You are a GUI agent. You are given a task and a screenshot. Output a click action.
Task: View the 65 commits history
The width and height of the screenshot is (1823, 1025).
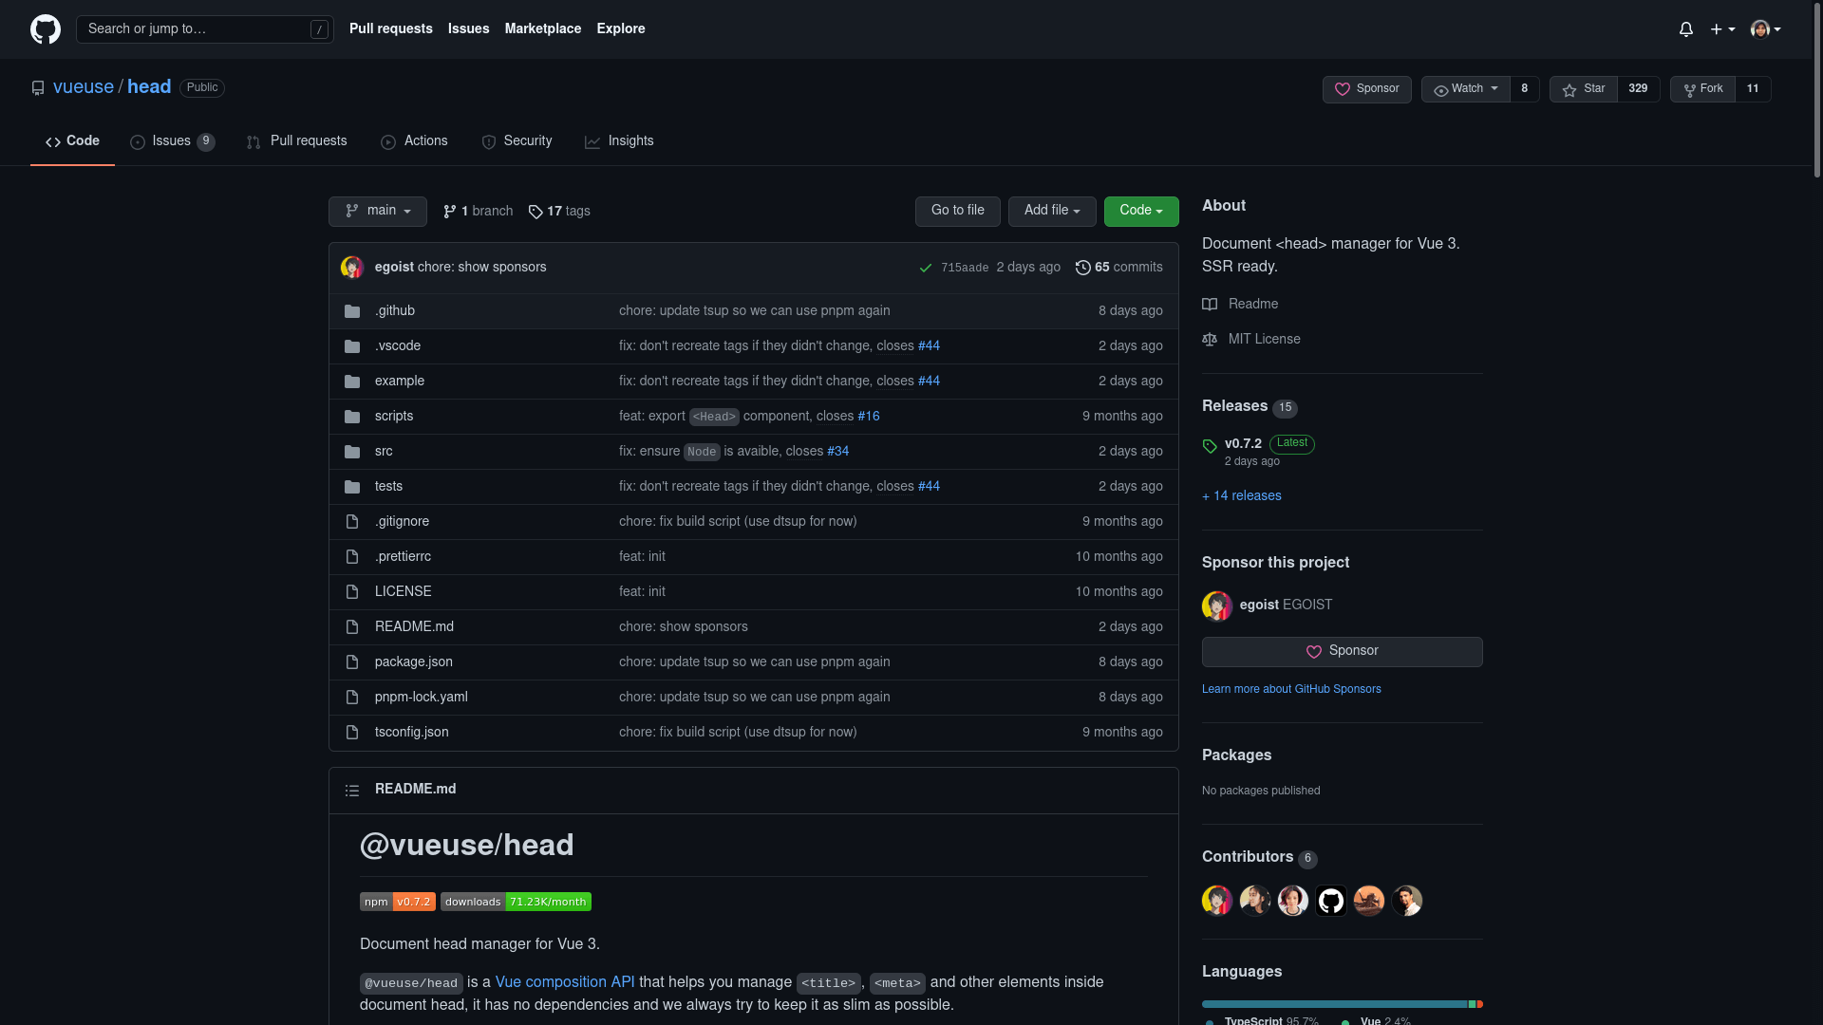(1118, 268)
